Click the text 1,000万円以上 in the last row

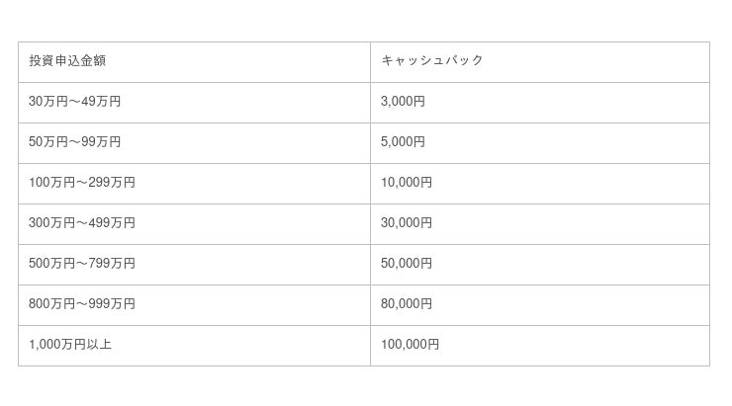click(x=77, y=345)
